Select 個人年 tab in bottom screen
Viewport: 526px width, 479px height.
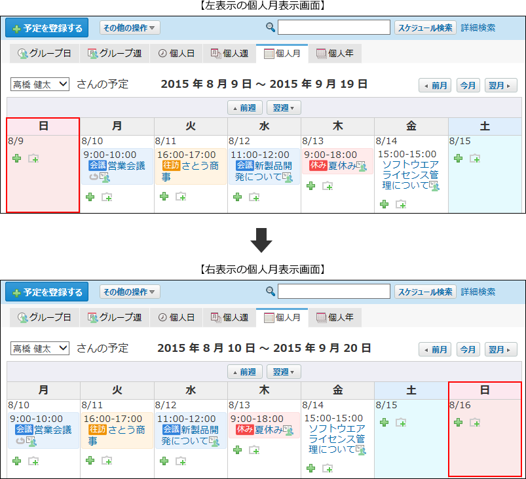335,318
